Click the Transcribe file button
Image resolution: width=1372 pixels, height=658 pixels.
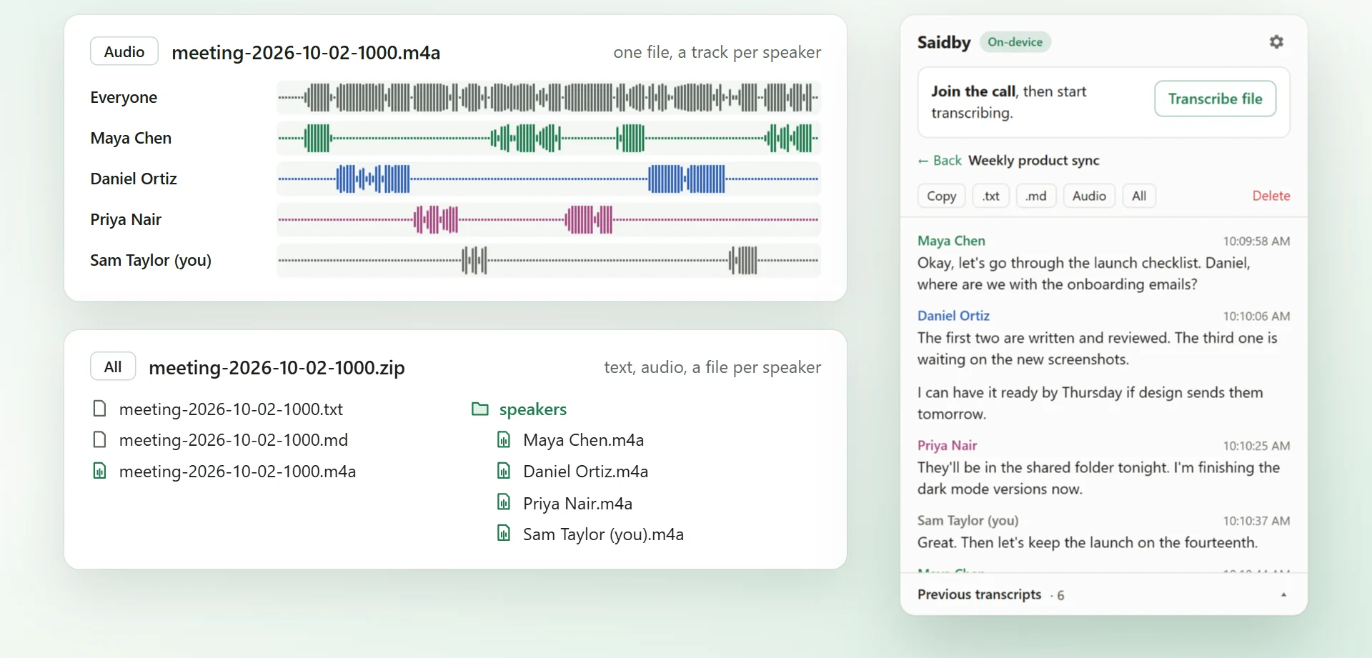pyautogui.click(x=1215, y=99)
